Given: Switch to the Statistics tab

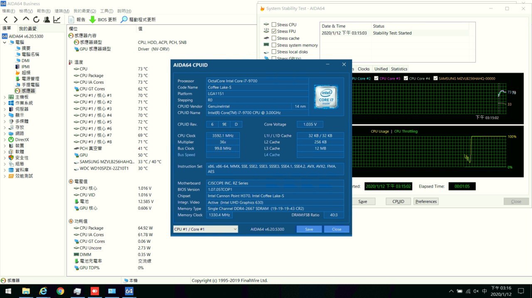Looking at the screenshot, I should point(399,69).
